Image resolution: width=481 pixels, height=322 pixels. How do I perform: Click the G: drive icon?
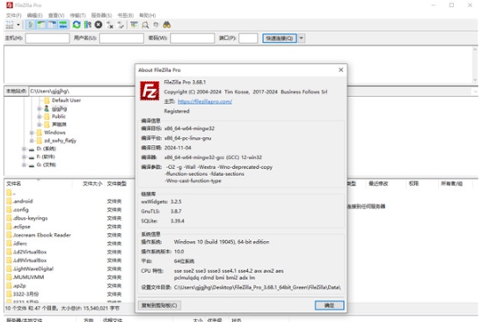pyautogui.click(x=32, y=165)
